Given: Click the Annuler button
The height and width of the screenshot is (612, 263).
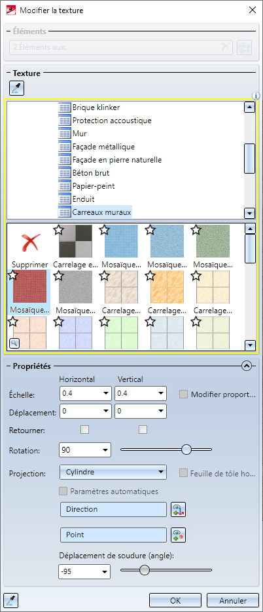Looking at the screenshot, I should click(233, 600).
